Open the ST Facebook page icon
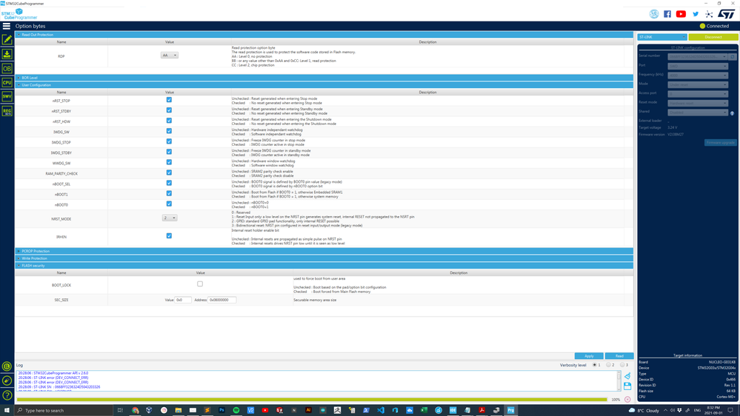 (x=667, y=14)
